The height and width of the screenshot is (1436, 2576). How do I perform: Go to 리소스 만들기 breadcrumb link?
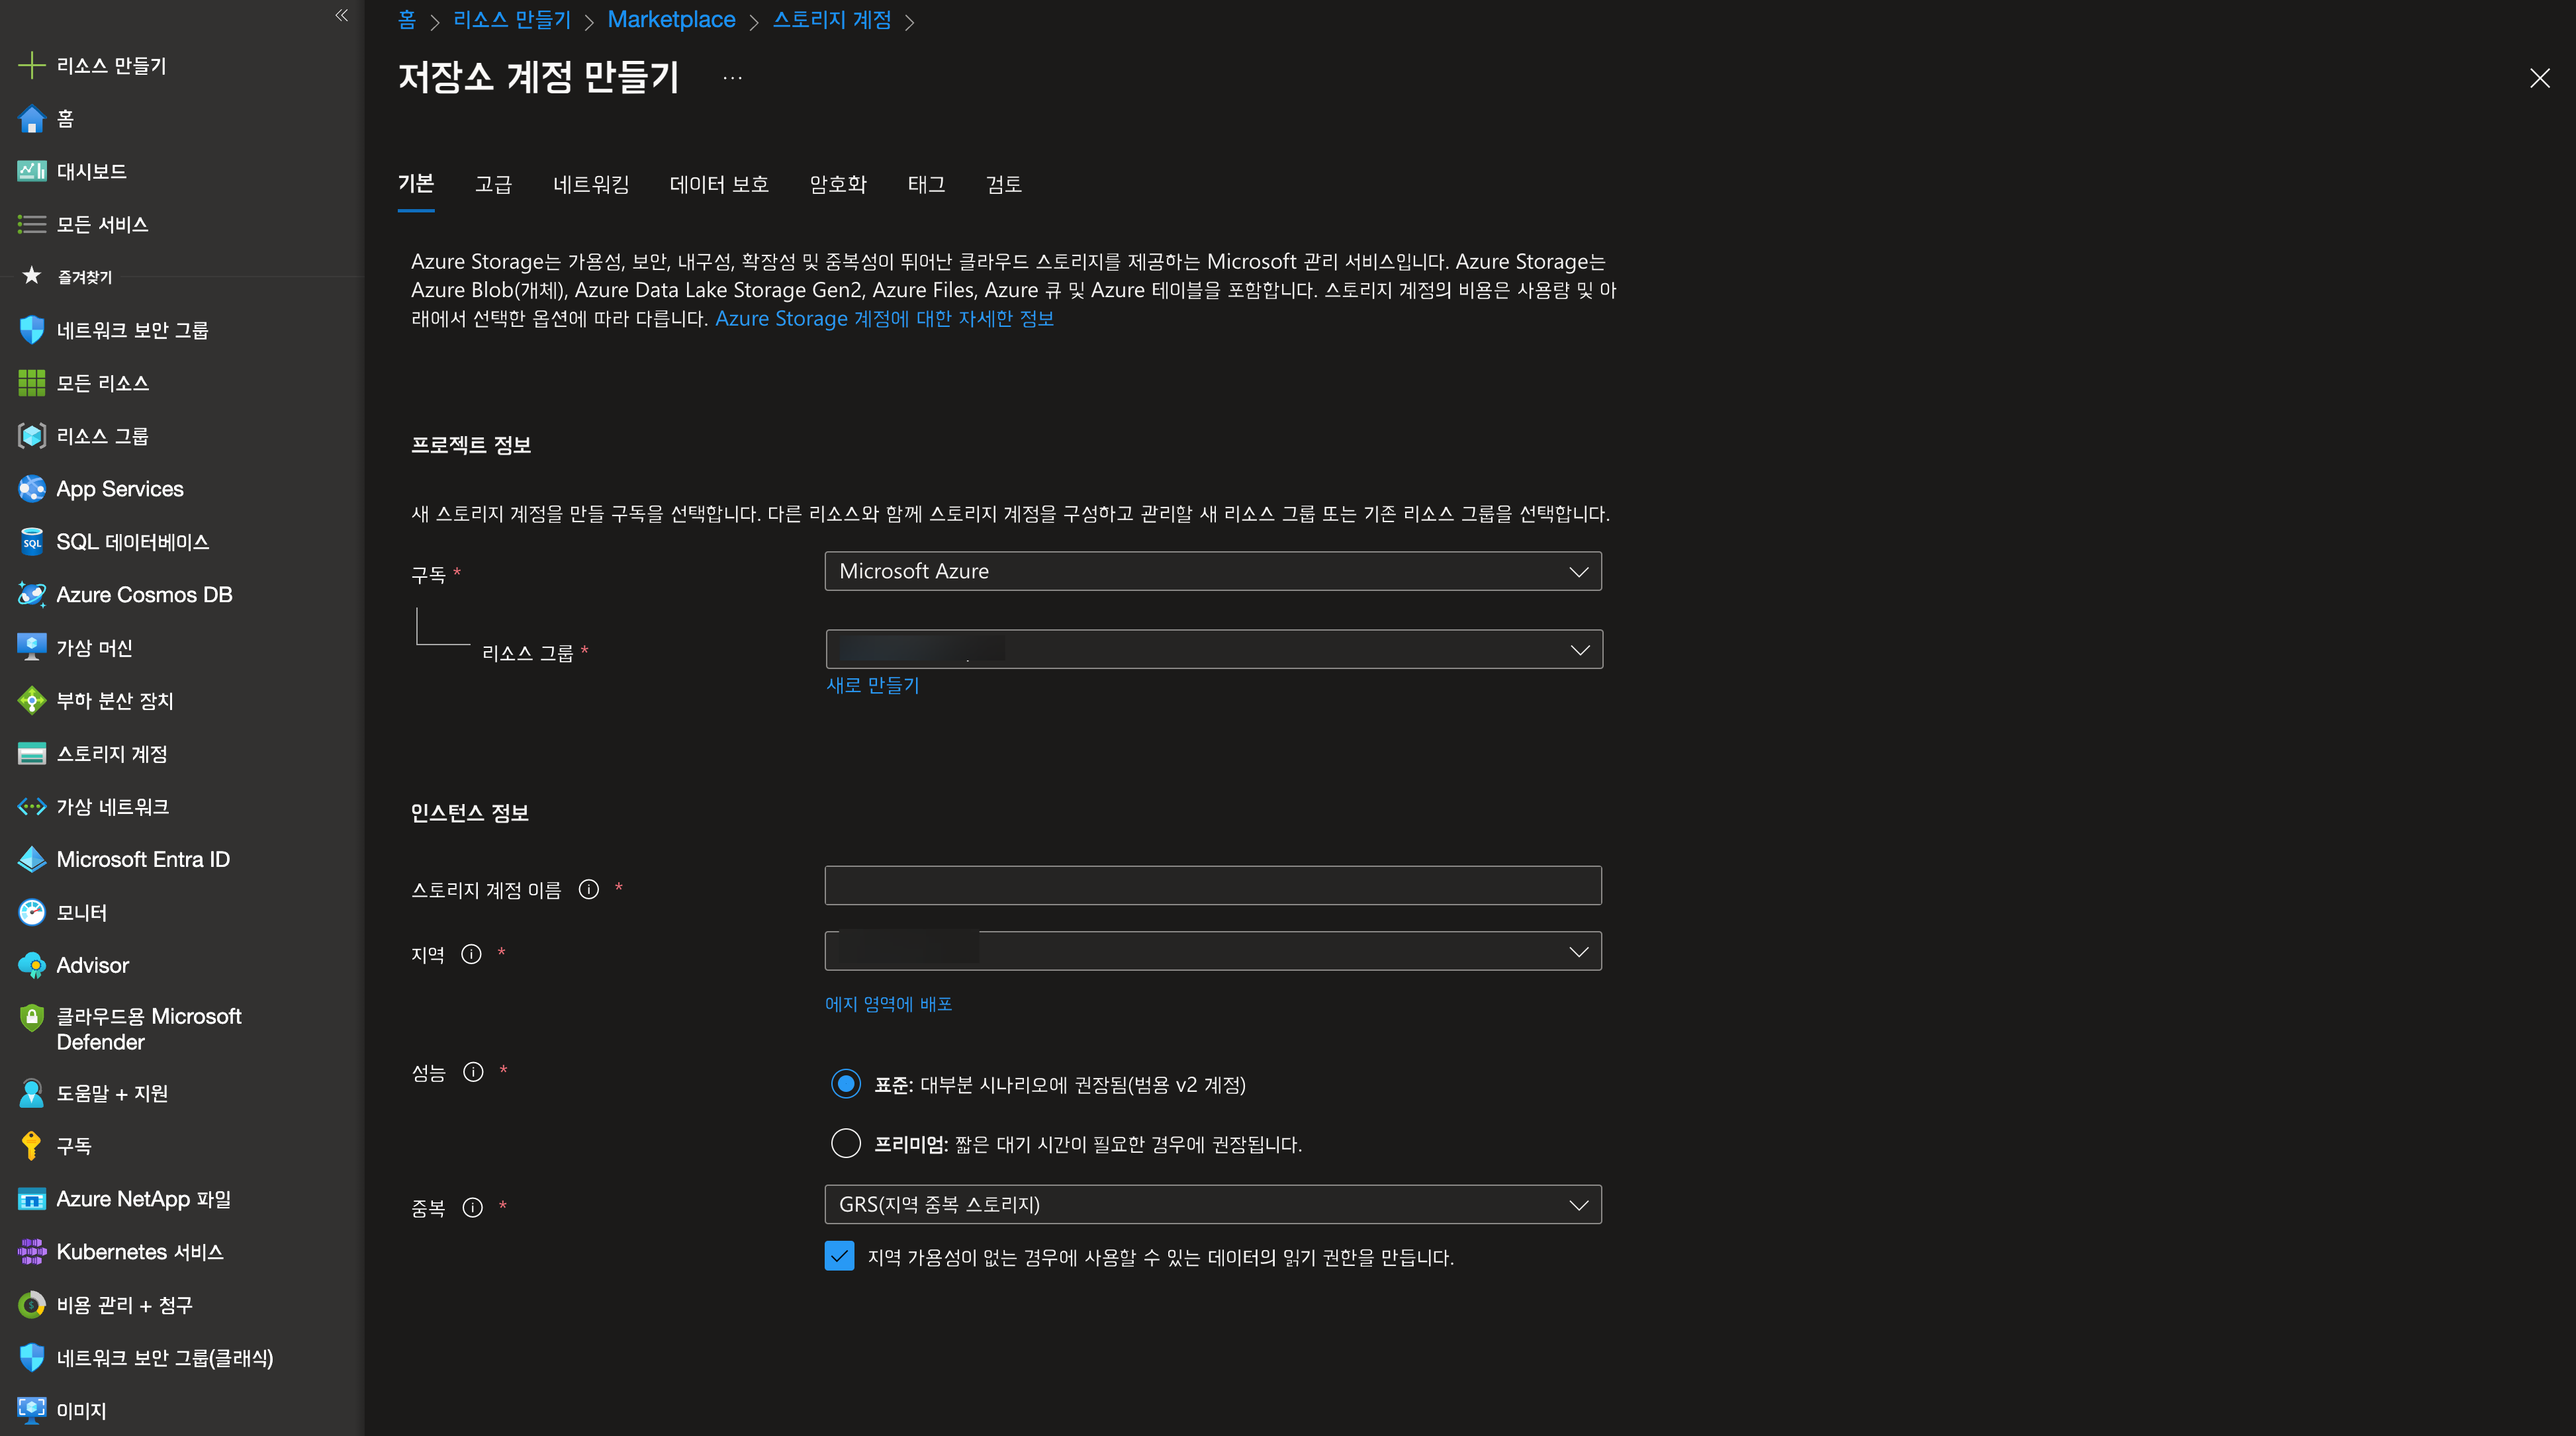tap(512, 20)
